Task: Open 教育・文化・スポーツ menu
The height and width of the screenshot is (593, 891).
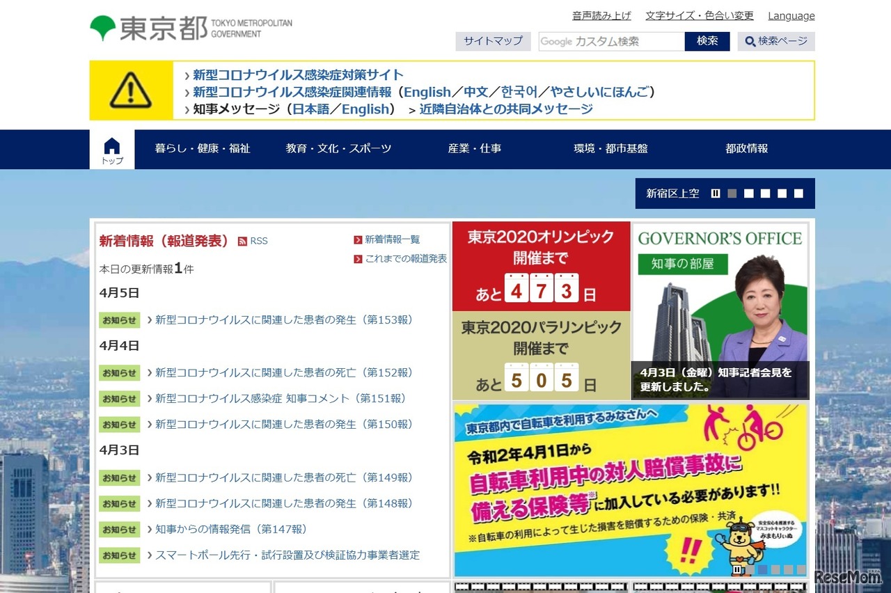Action: click(338, 148)
